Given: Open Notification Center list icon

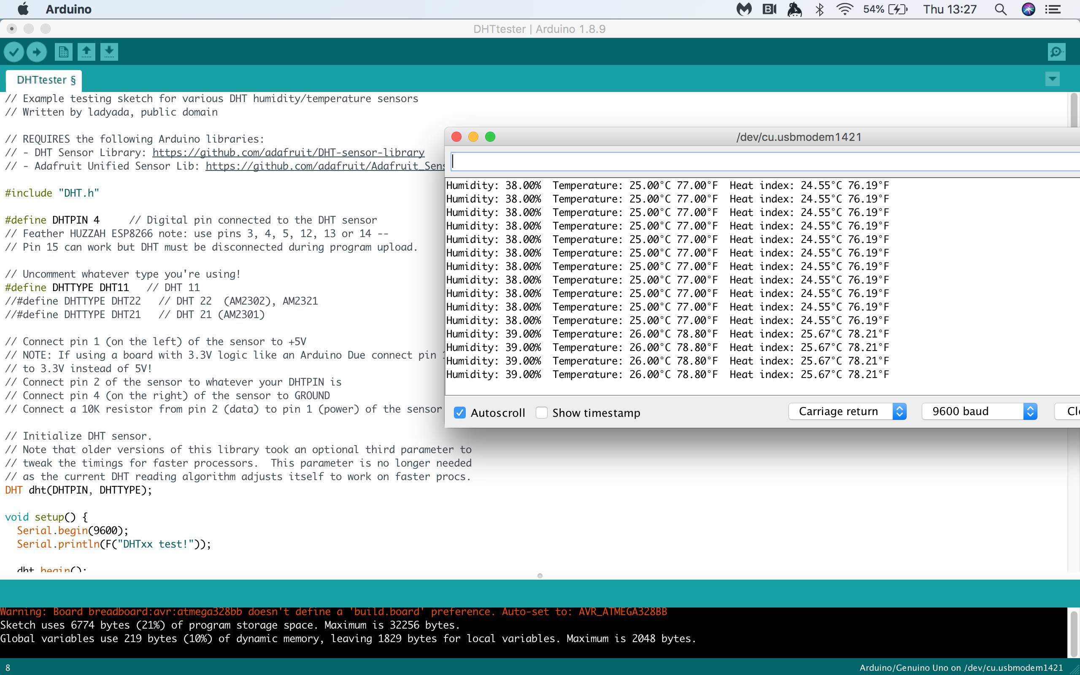Looking at the screenshot, I should [1053, 9].
